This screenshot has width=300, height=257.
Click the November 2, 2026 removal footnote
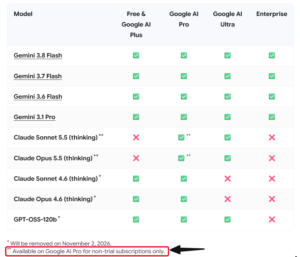click(59, 243)
